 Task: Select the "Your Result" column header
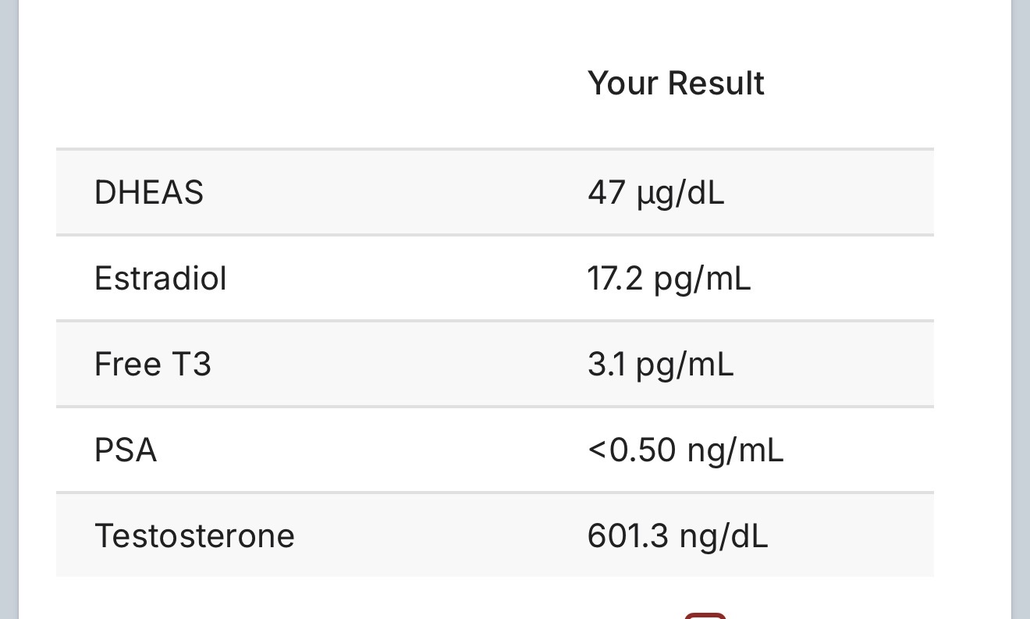click(676, 83)
